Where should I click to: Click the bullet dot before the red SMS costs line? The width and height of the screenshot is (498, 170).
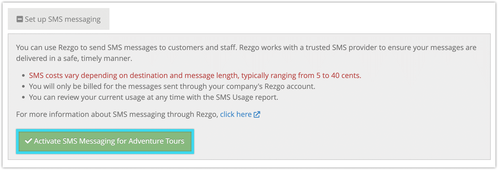pos(23,76)
